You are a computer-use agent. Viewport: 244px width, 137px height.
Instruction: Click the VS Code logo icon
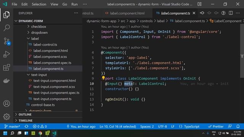[x=5, y=4]
